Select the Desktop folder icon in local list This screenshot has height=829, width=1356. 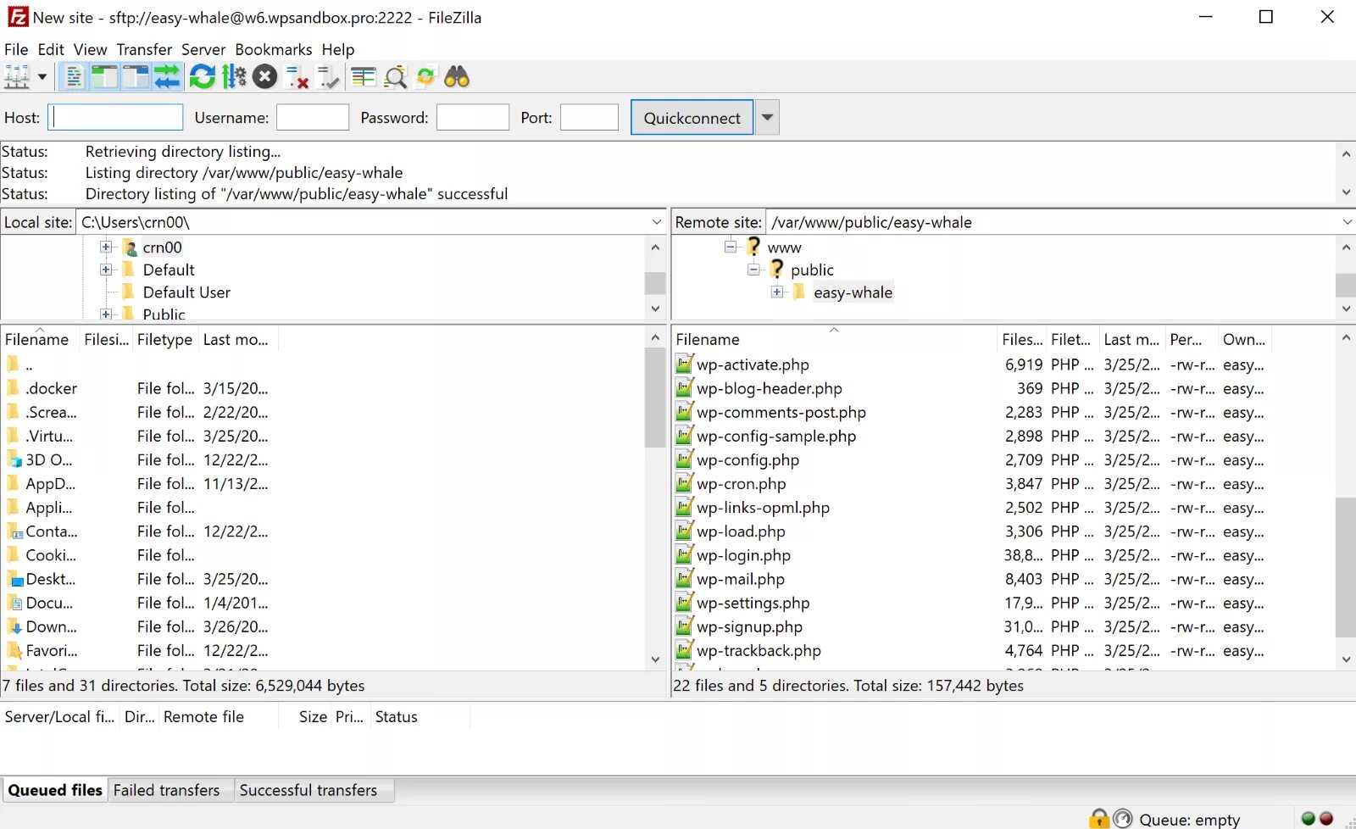14,579
